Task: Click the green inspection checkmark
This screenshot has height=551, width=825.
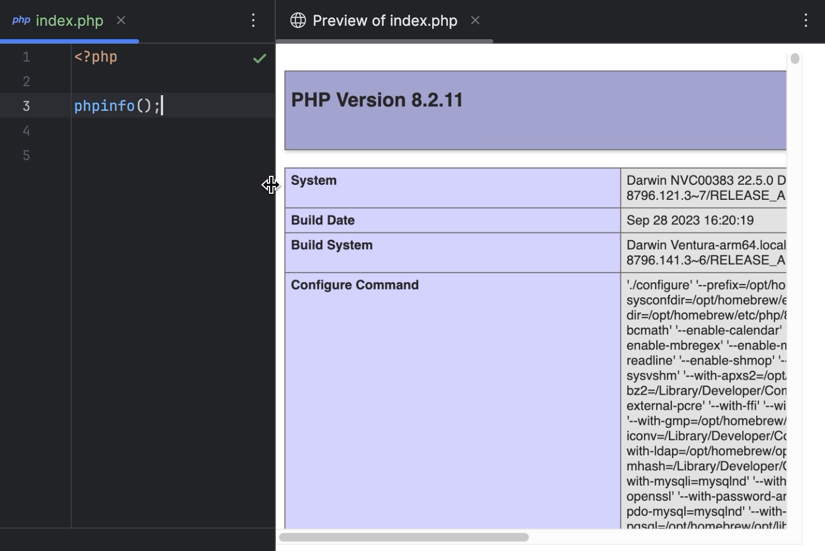Action: pos(259,58)
